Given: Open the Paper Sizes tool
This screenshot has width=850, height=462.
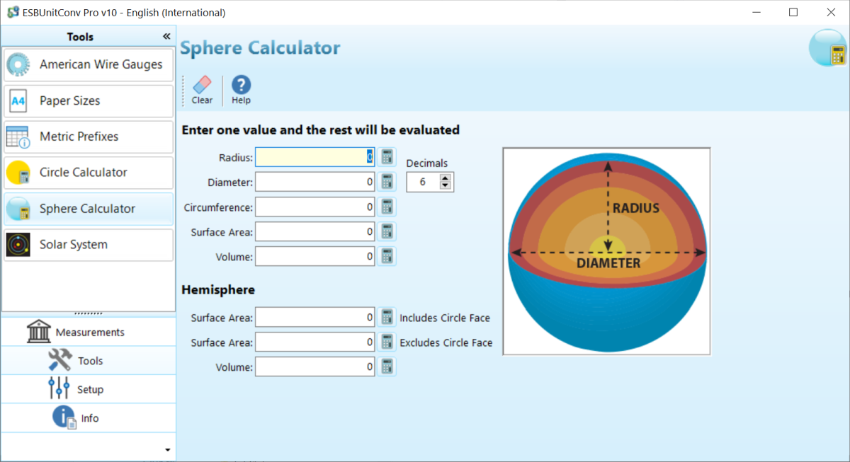Looking at the screenshot, I should 88,100.
